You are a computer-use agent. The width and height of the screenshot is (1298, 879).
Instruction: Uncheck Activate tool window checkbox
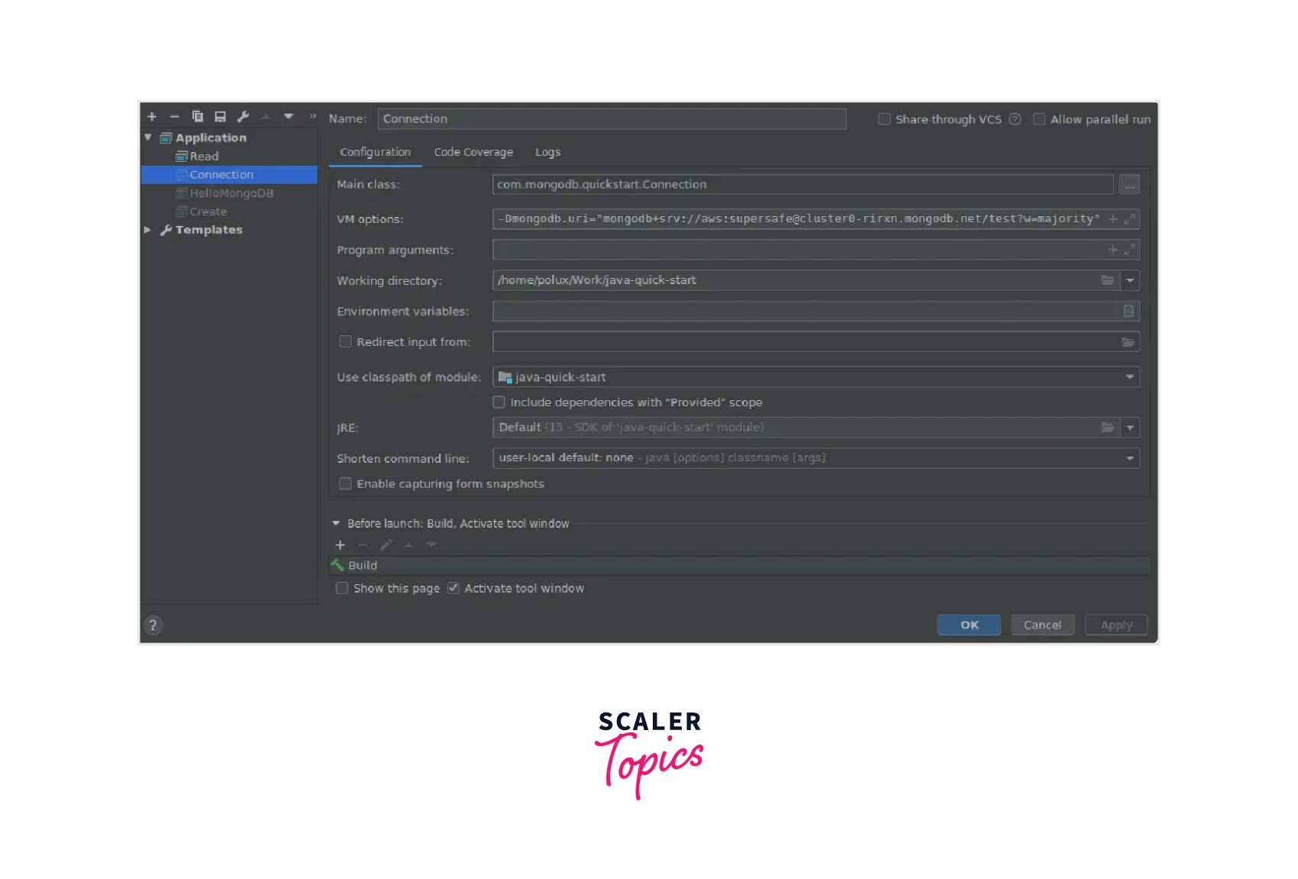click(x=454, y=588)
